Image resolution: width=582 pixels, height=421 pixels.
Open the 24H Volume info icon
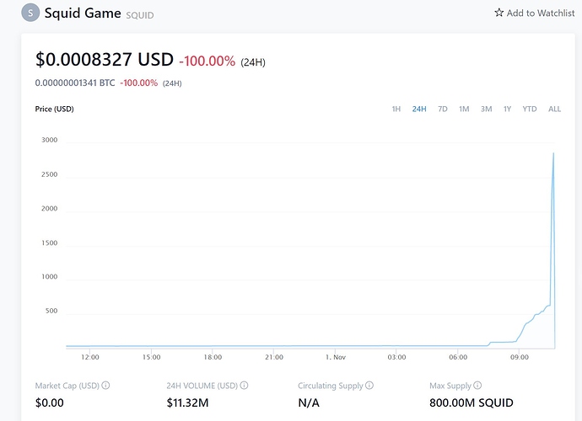[x=244, y=386]
